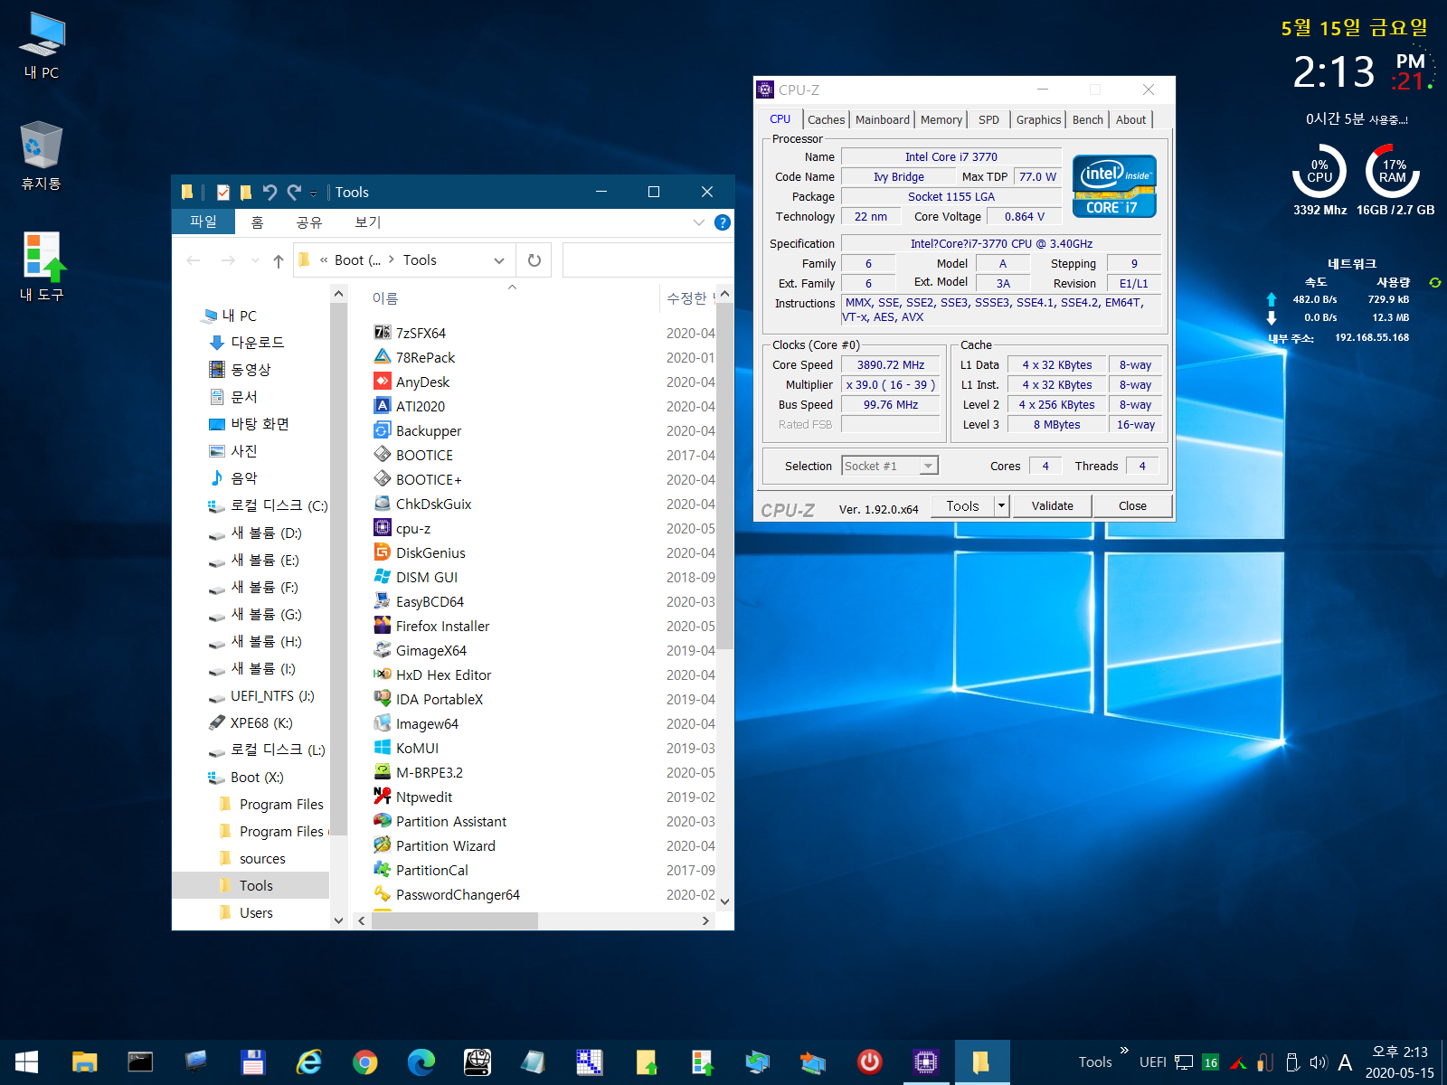Click the Close button in CPU-Z
Screen dimensions: 1447x1085
(1132, 506)
